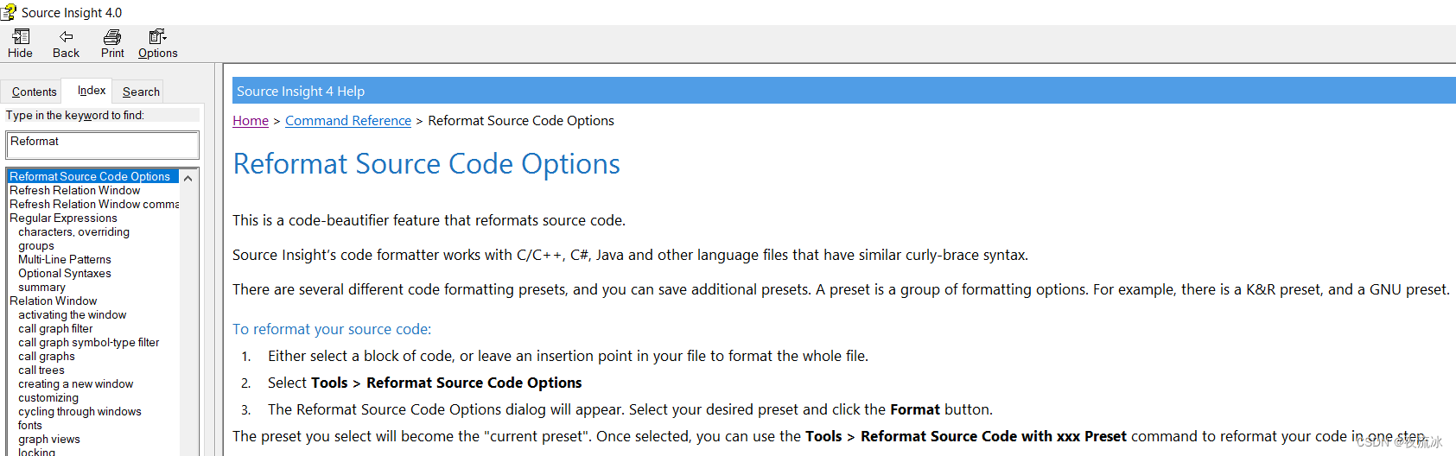
Task: Select call graph filter index entry
Action: [x=55, y=328]
